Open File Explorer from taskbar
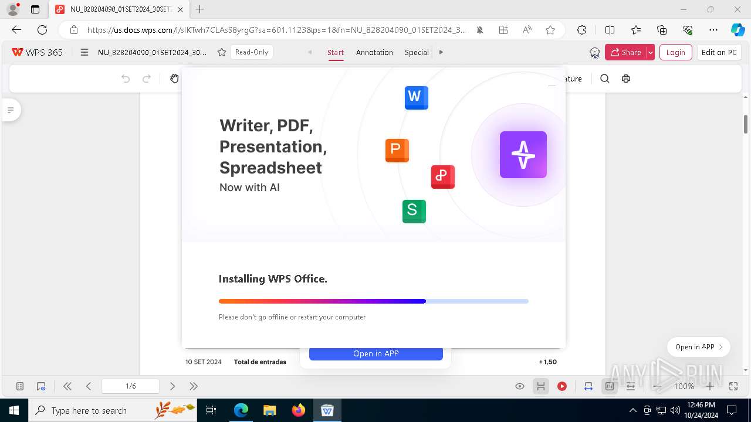The width and height of the screenshot is (751, 422). [270, 410]
